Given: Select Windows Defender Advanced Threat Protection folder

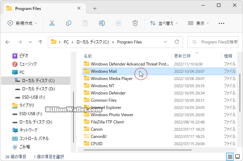Looking at the screenshot, I should 159,64.
